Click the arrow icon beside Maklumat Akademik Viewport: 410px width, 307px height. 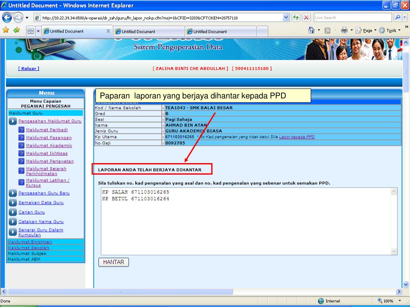pyautogui.click(x=22, y=146)
